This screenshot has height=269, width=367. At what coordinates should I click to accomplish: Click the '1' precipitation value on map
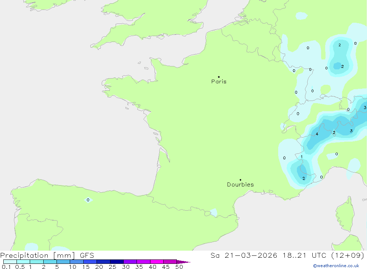click(x=301, y=157)
